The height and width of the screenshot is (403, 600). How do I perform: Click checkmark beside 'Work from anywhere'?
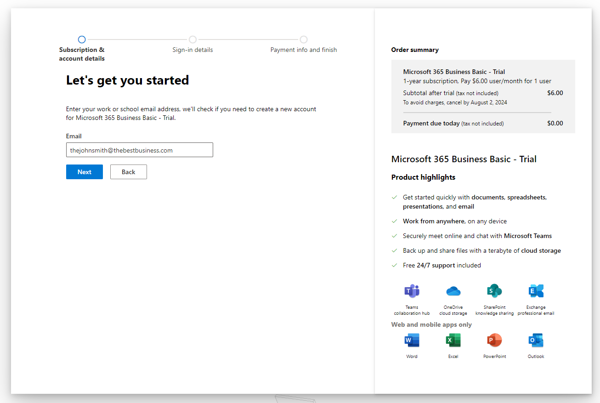click(x=394, y=221)
